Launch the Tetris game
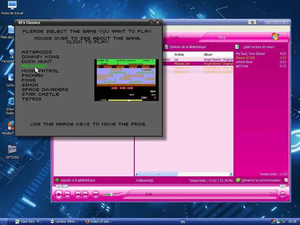300x225 pixels. pyautogui.click(x=32, y=99)
